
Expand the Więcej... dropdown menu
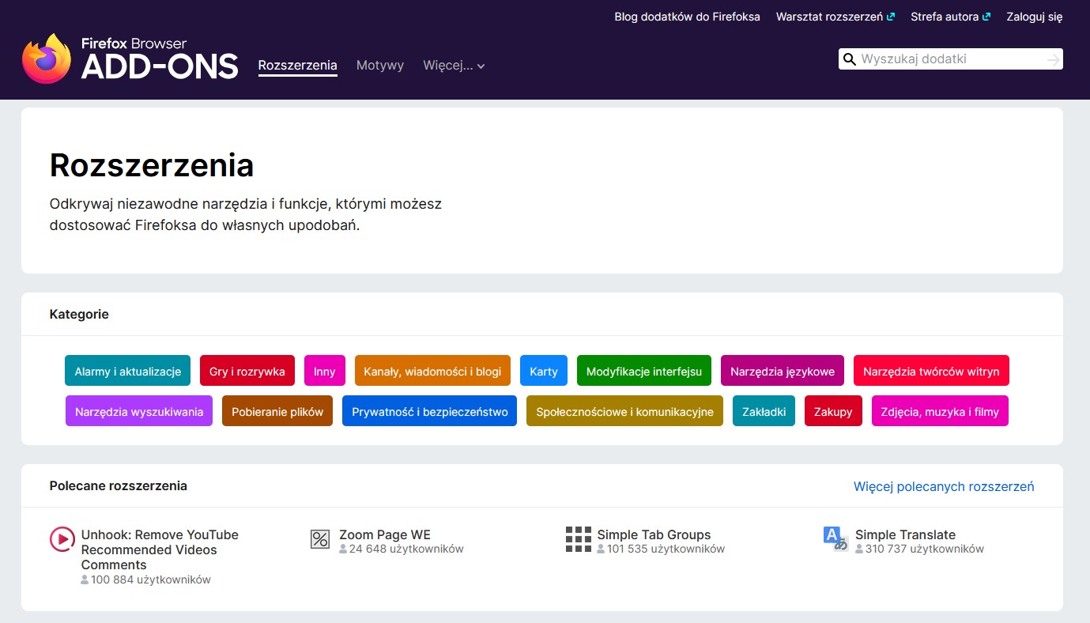point(454,66)
